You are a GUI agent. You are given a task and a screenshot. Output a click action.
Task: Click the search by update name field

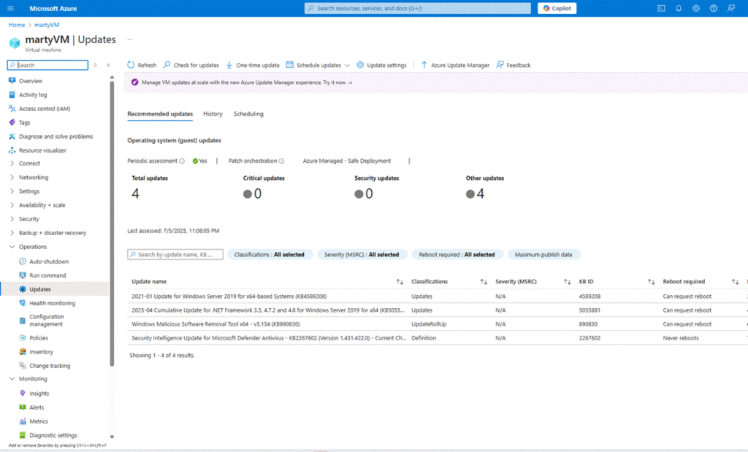coord(175,255)
